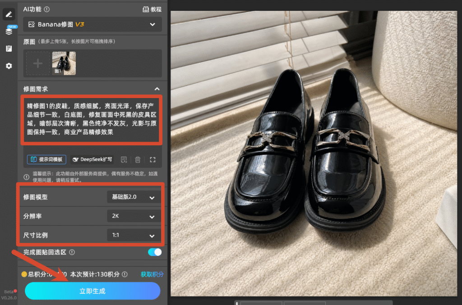This screenshot has height=305, width=462.
Task: Click the gold coin icon by 总积分
Action: [24, 274]
